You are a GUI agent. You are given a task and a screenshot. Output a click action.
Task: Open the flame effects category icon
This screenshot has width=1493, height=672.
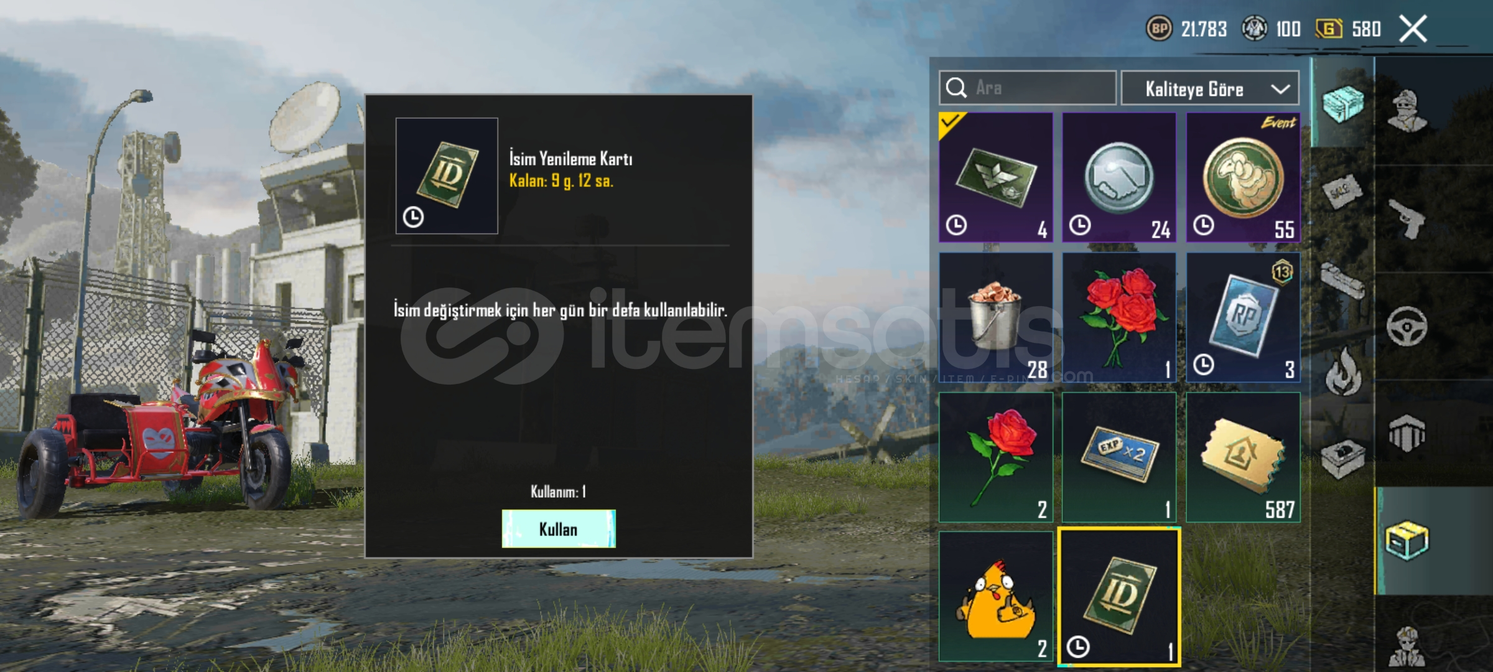1344,371
